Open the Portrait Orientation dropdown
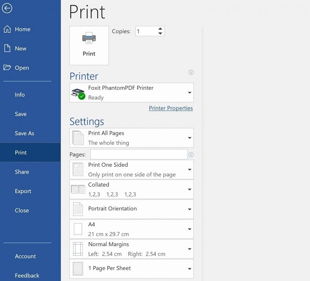This screenshot has height=281, width=310. click(132, 209)
